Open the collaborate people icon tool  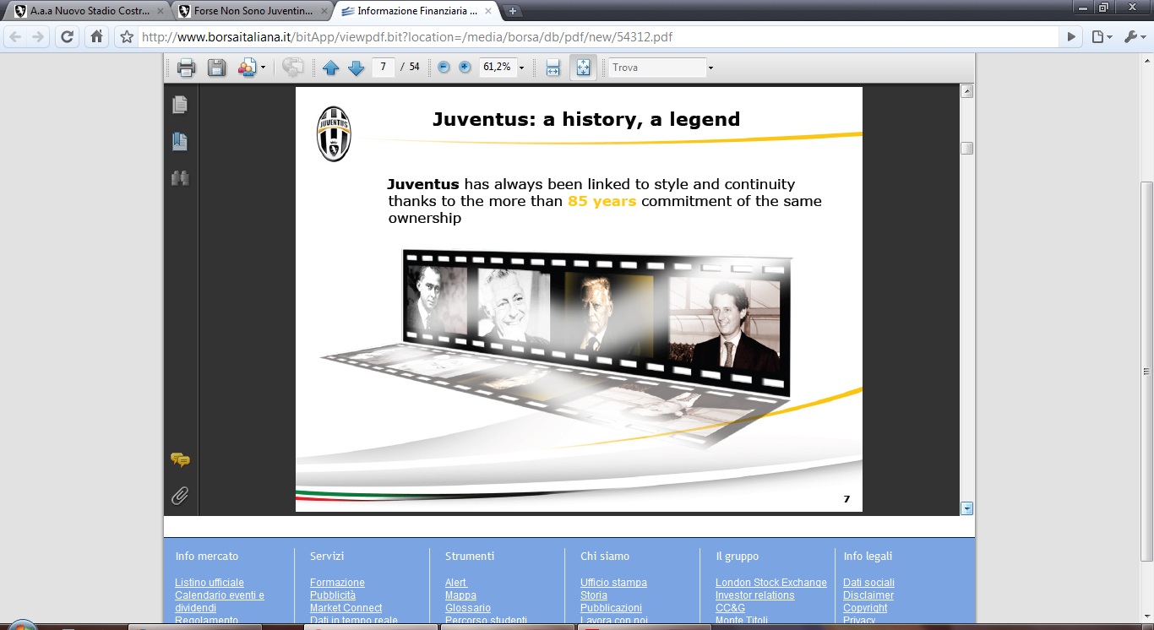pos(248,68)
